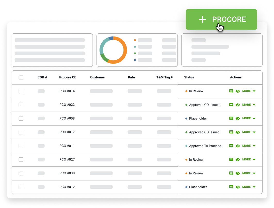Screen dimensions: 274x208
Task: Click comment icon on PCO #022 row
Action: [x=231, y=105]
